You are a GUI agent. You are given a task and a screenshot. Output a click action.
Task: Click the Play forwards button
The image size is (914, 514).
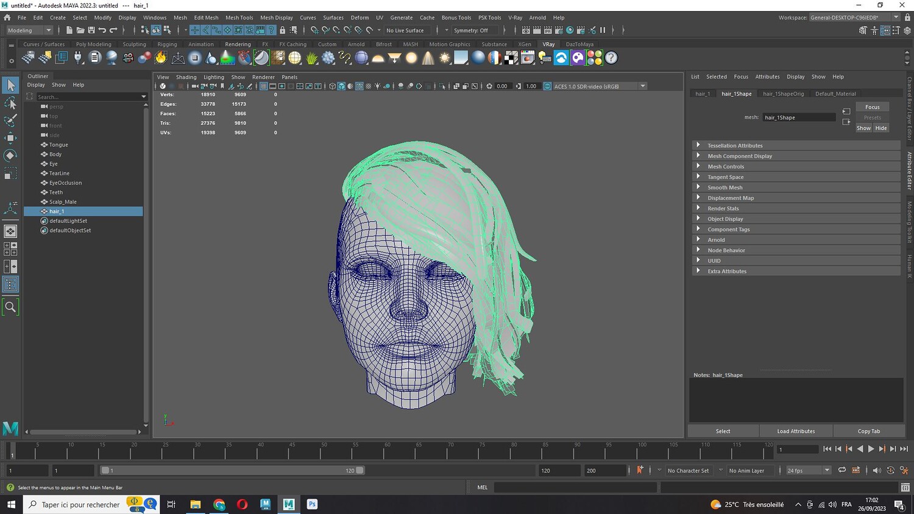[x=871, y=449]
